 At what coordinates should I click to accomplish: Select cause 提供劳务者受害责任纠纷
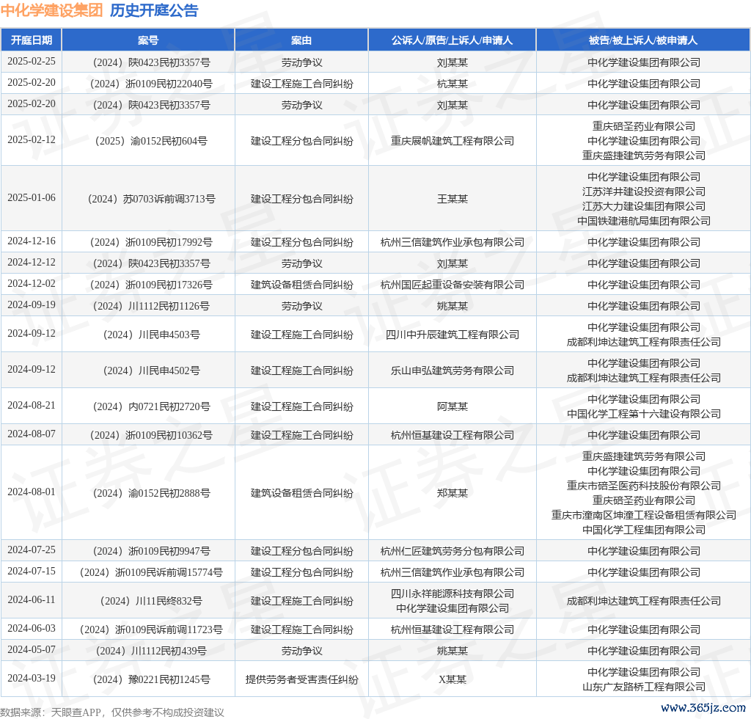tap(301, 679)
